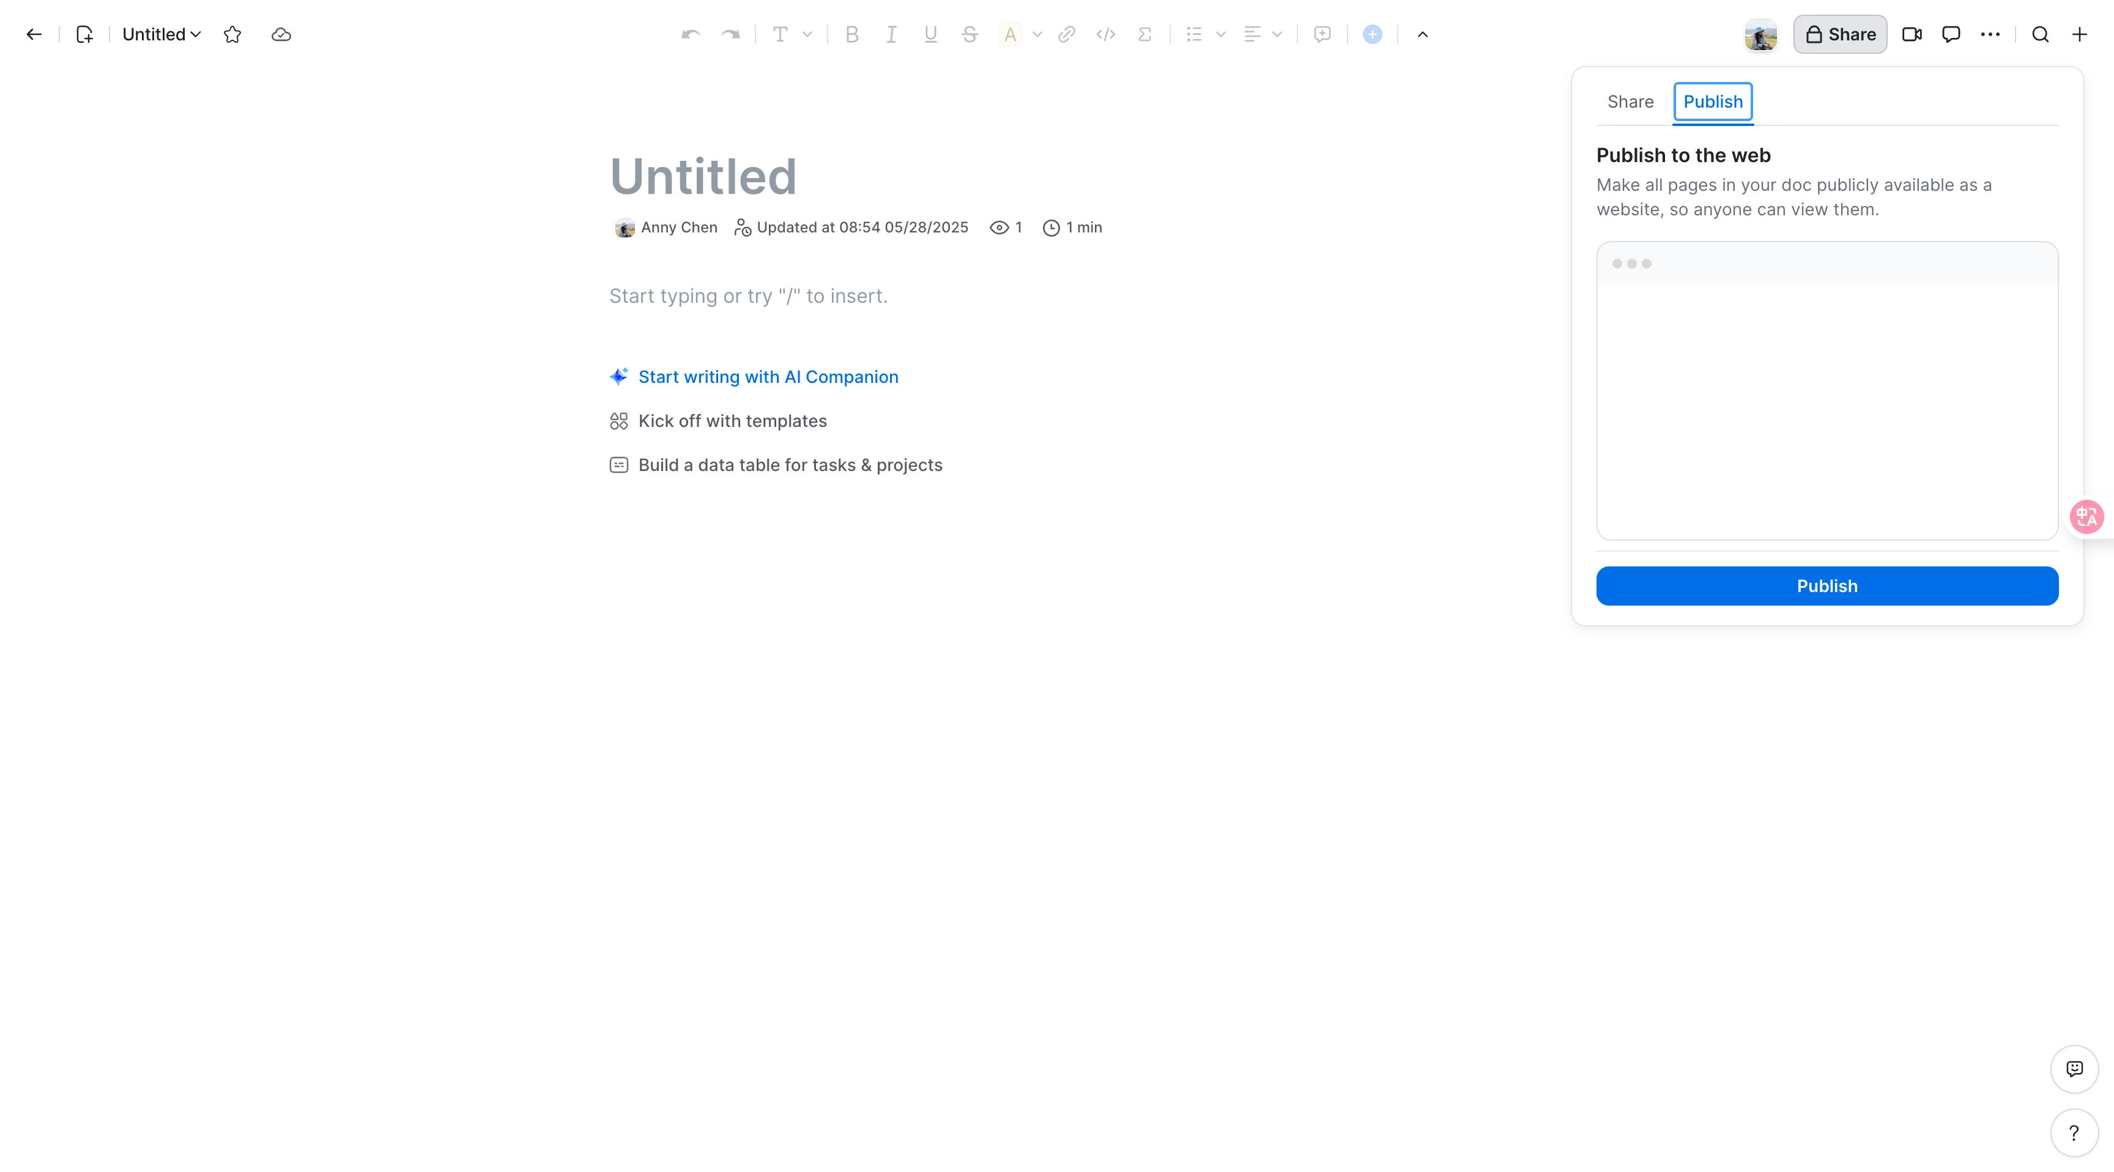Expand the Untitled document title dropdown

[161, 34]
